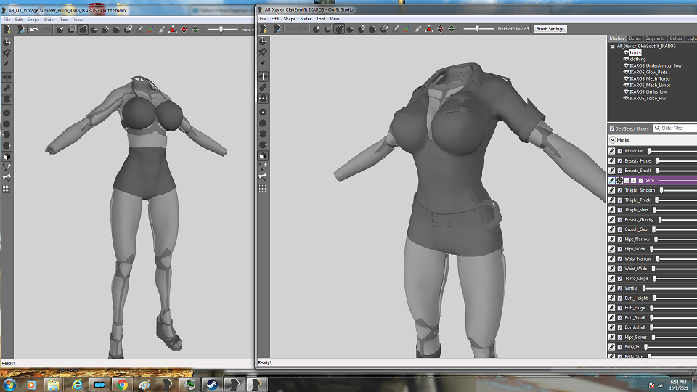This screenshot has width=697, height=392.
Task: Open Edit menu in Bikini window
Action: click(x=19, y=20)
